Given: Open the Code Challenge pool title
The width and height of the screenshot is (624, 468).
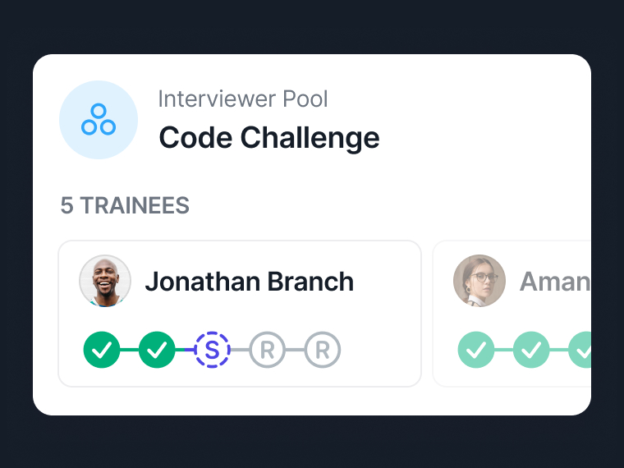Looking at the screenshot, I should point(269,138).
